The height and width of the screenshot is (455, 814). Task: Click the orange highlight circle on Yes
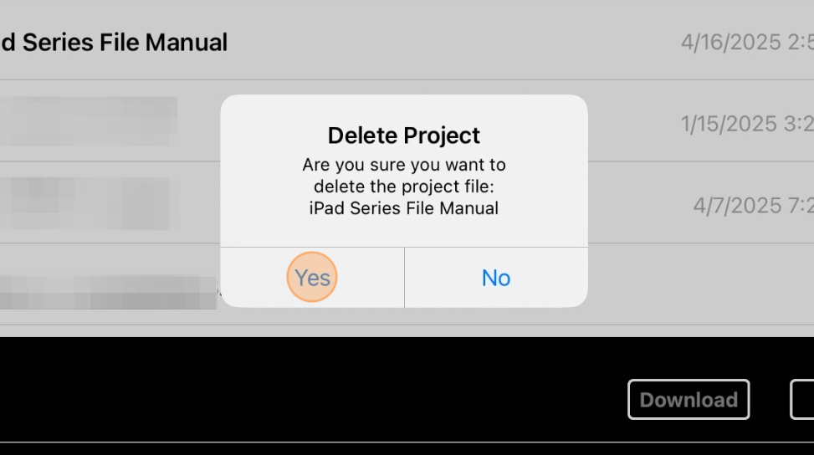312,277
